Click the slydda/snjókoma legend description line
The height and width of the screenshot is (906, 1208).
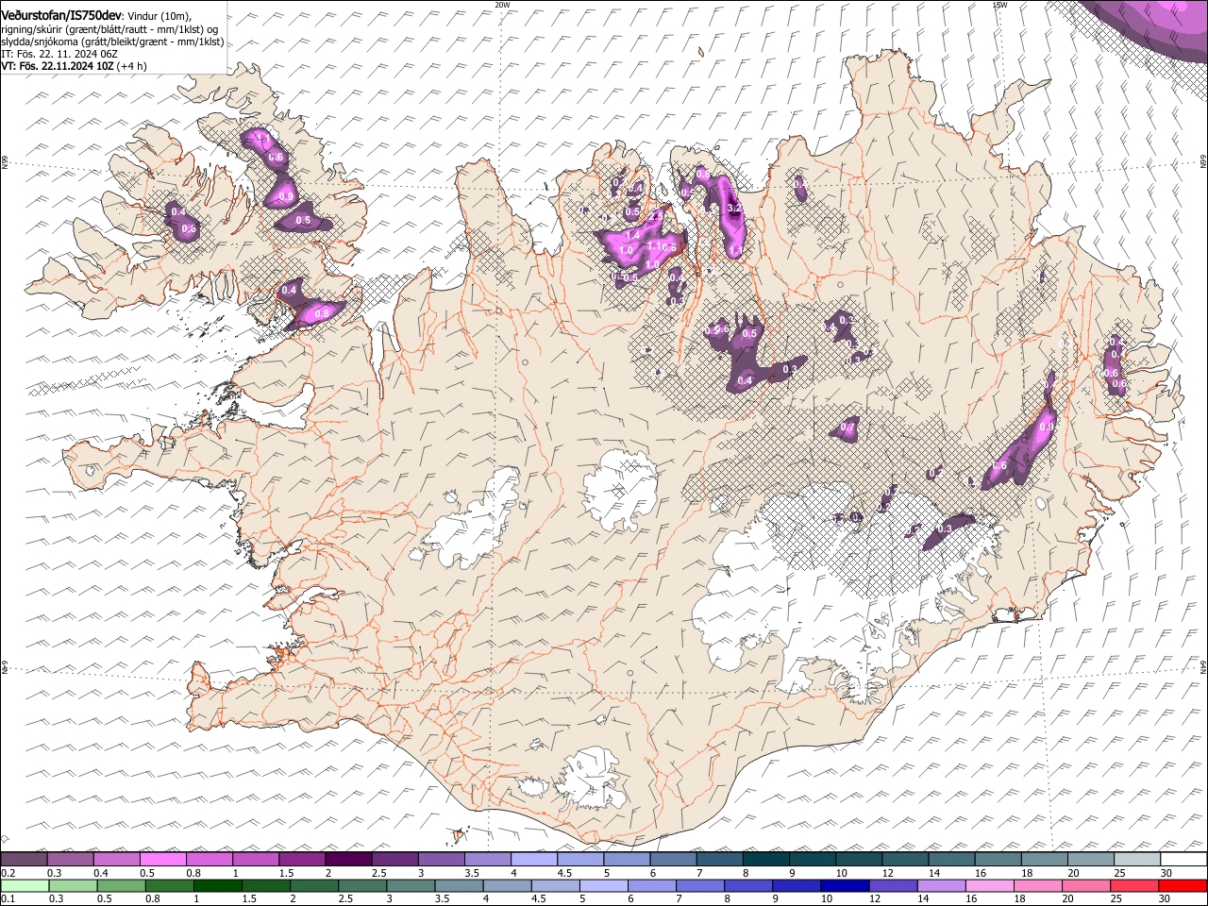[112, 42]
